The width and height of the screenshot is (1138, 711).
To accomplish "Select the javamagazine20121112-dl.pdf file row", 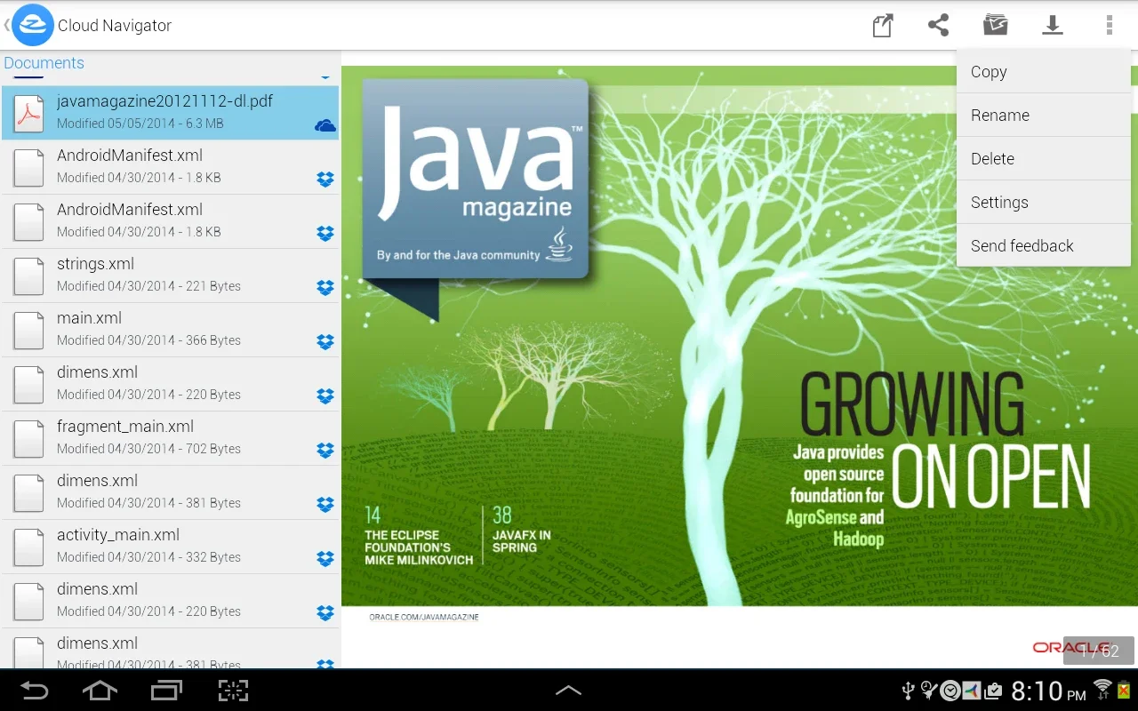I will 170,113.
